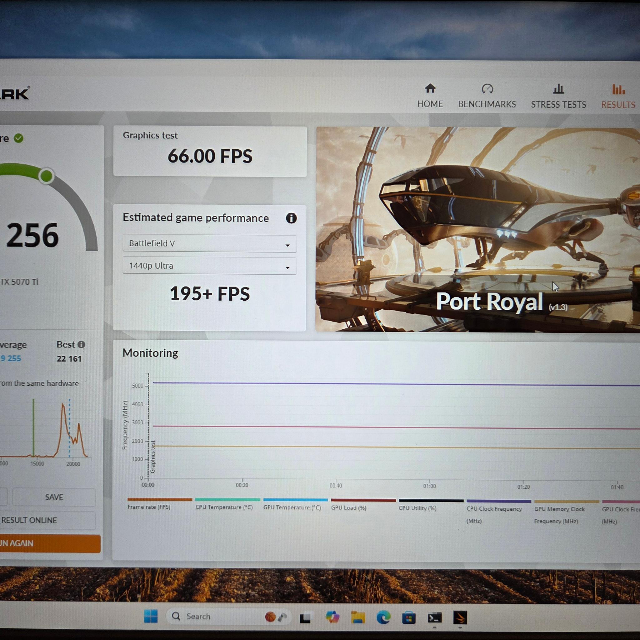This screenshot has width=640, height=640.
Task: Click the blue average score 9 255
Action: tap(11, 358)
